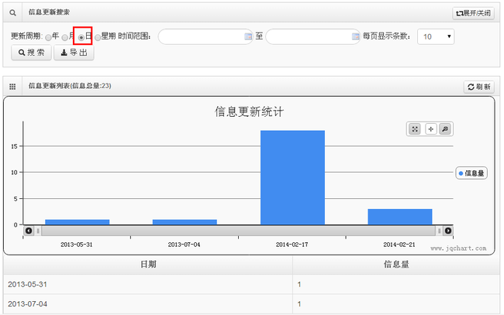Click the www.jqchart.com link
504x315 pixels.
[x=458, y=248]
